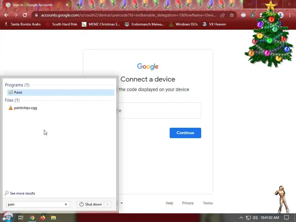Click the Continue button

click(x=185, y=133)
